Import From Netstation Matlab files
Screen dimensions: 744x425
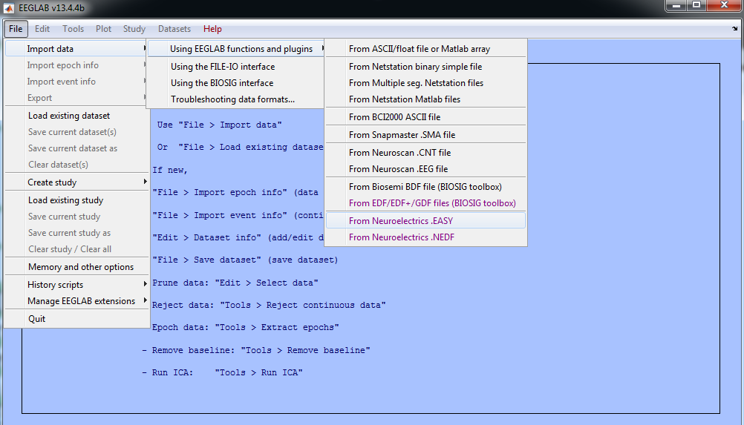click(x=425, y=99)
